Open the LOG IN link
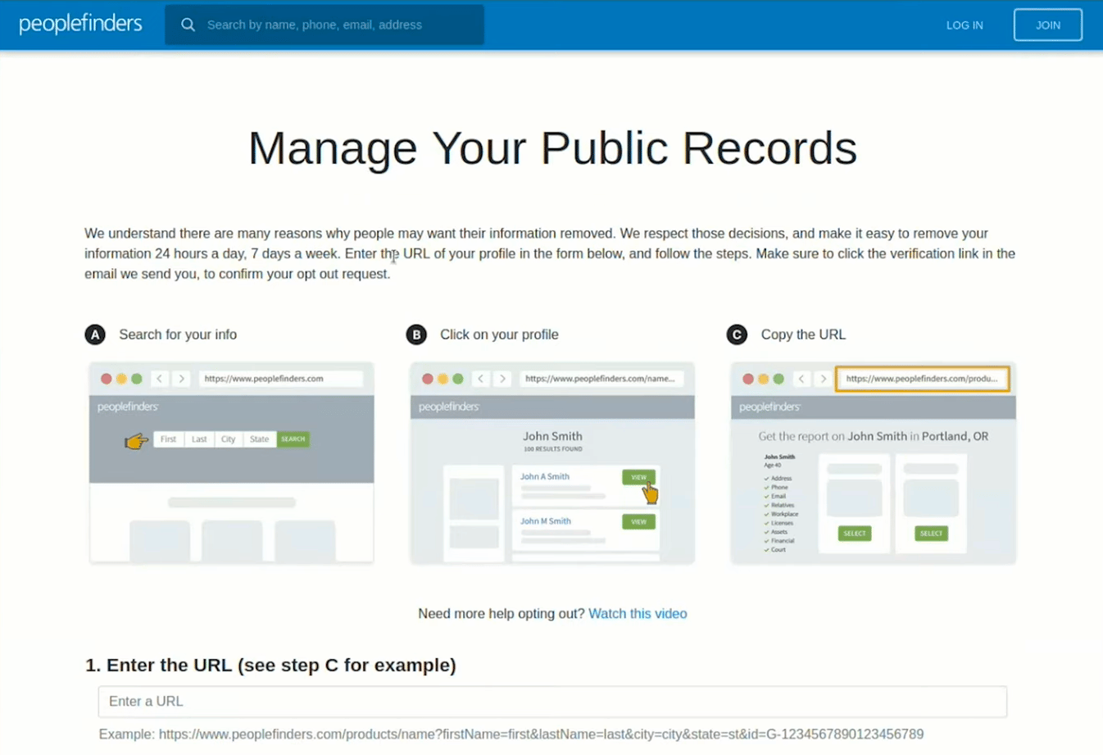 point(965,25)
